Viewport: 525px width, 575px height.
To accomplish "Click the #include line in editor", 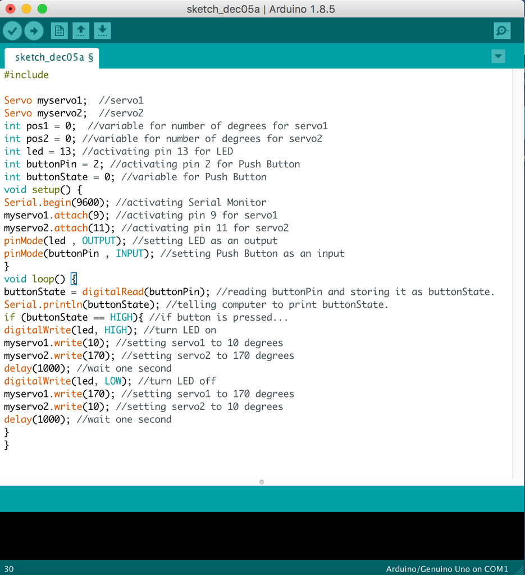I will 26,75.
